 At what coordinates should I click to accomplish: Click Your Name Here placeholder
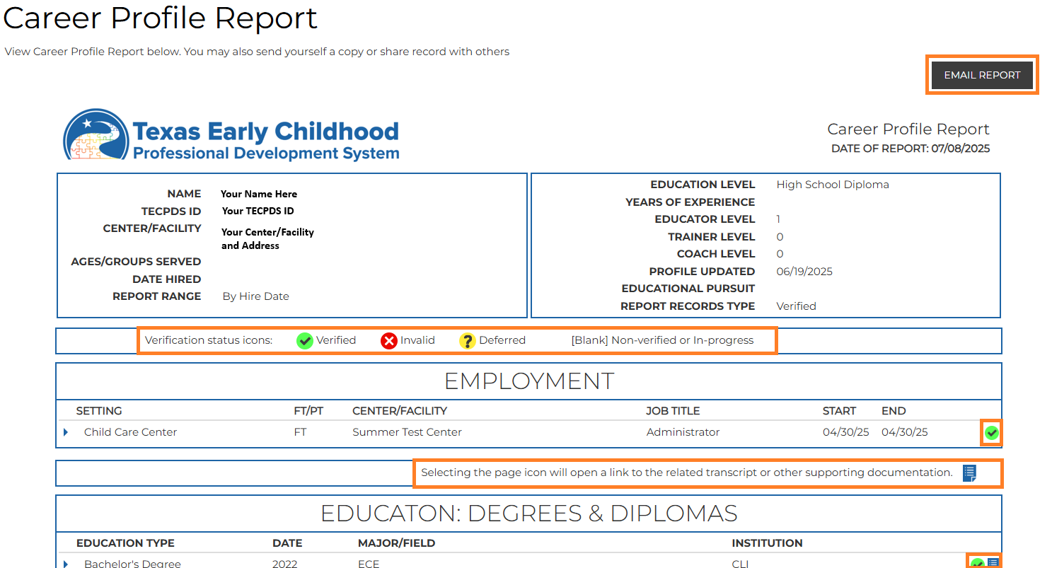click(259, 194)
